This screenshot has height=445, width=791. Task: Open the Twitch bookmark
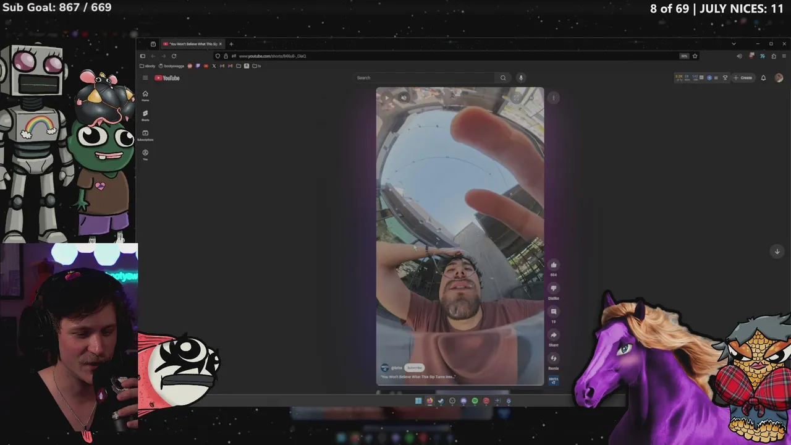pos(198,66)
